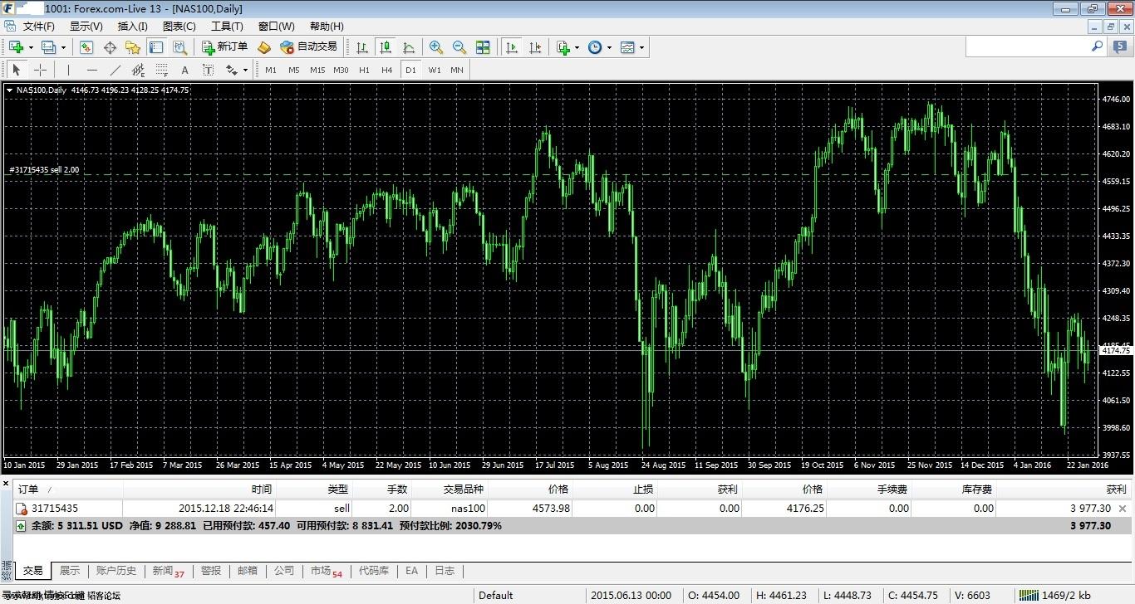The width and height of the screenshot is (1135, 604).
Task: Select the Fibonacci retracement tool
Action: click(161, 70)
